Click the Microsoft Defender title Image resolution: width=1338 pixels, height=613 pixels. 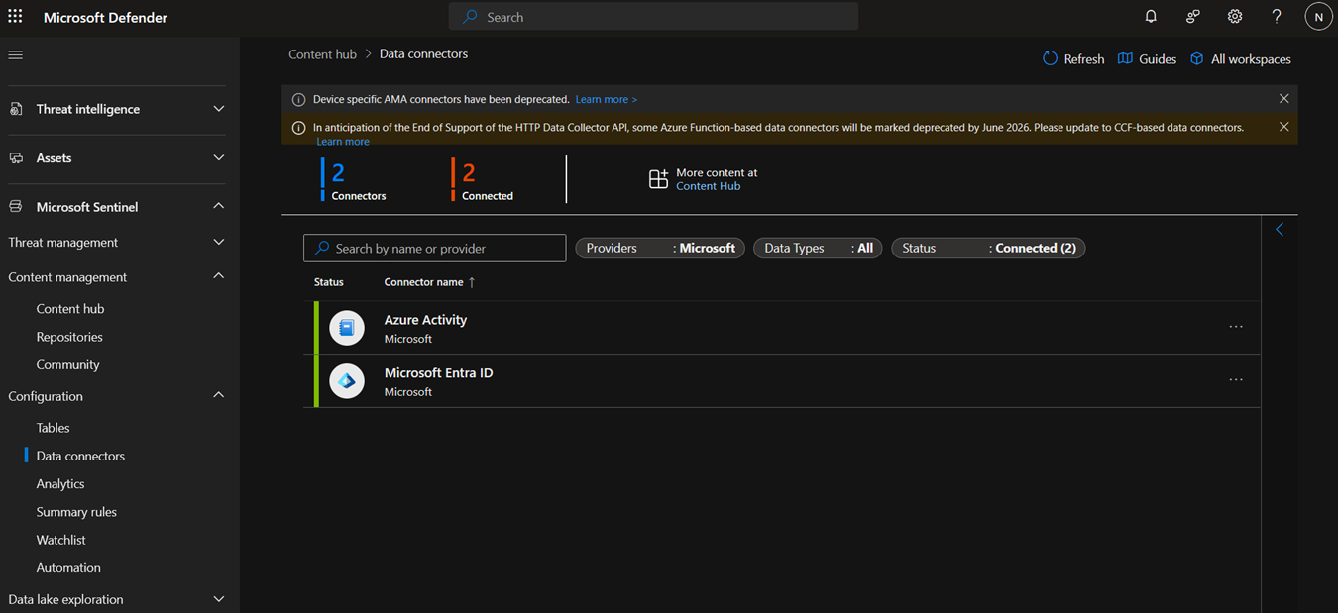[x=105, y=17]
